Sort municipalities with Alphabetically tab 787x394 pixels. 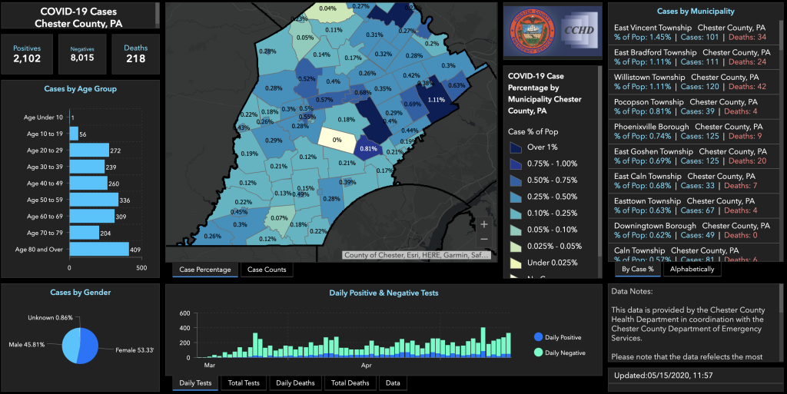point(692,269)
